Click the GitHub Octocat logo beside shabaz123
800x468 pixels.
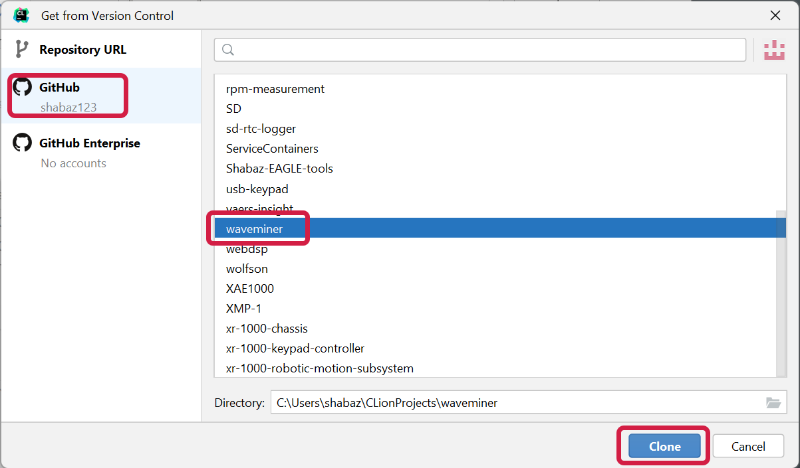point(23,87)
